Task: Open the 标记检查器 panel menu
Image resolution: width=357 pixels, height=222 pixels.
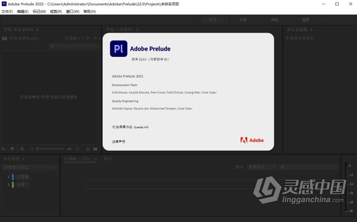Action: [311, 30]
